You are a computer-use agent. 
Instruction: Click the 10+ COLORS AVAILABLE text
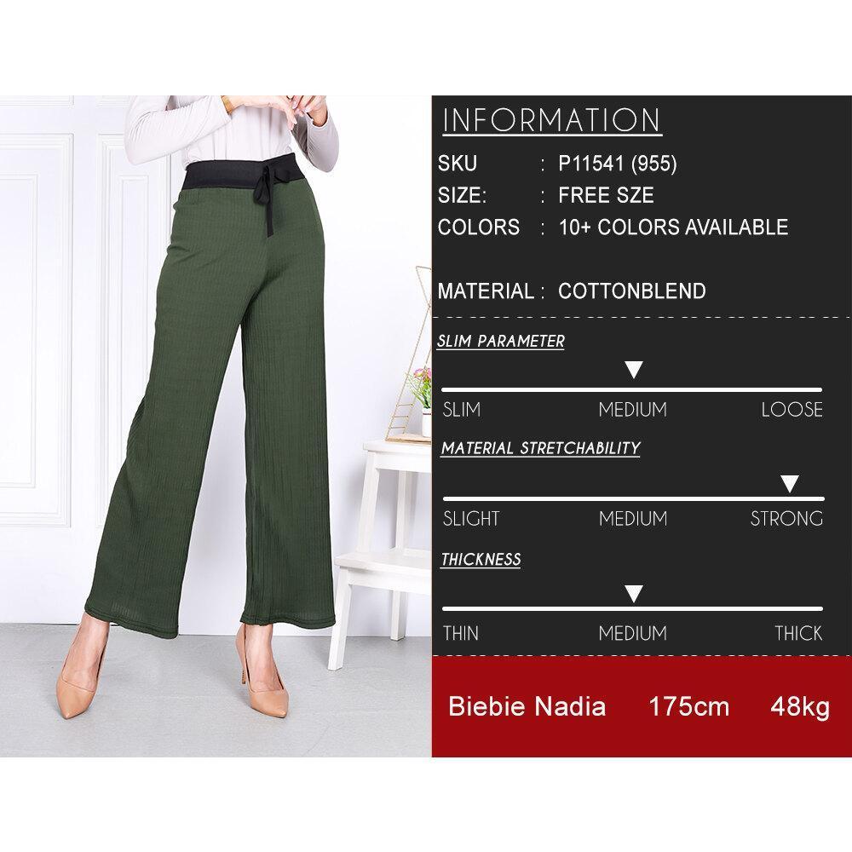click(673, 227)
